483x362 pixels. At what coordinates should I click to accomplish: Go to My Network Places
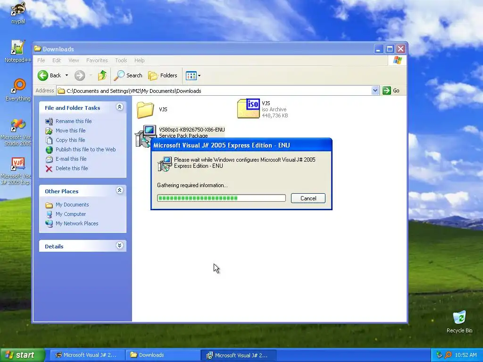[77, 223]
